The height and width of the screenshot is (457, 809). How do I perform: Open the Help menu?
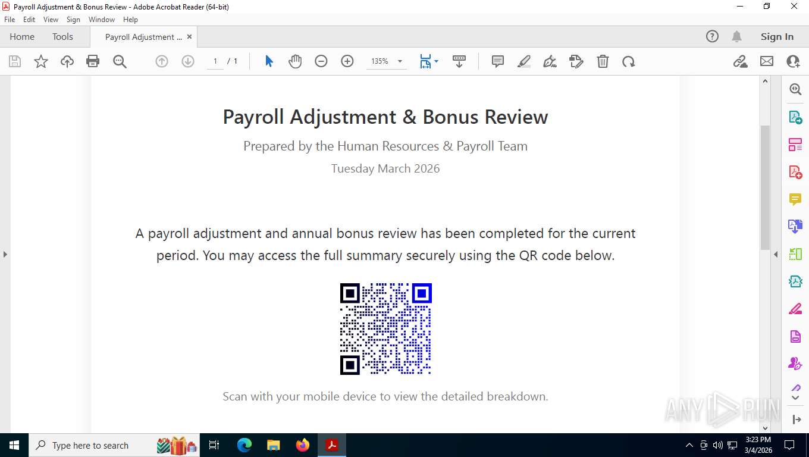coord(130,20)
